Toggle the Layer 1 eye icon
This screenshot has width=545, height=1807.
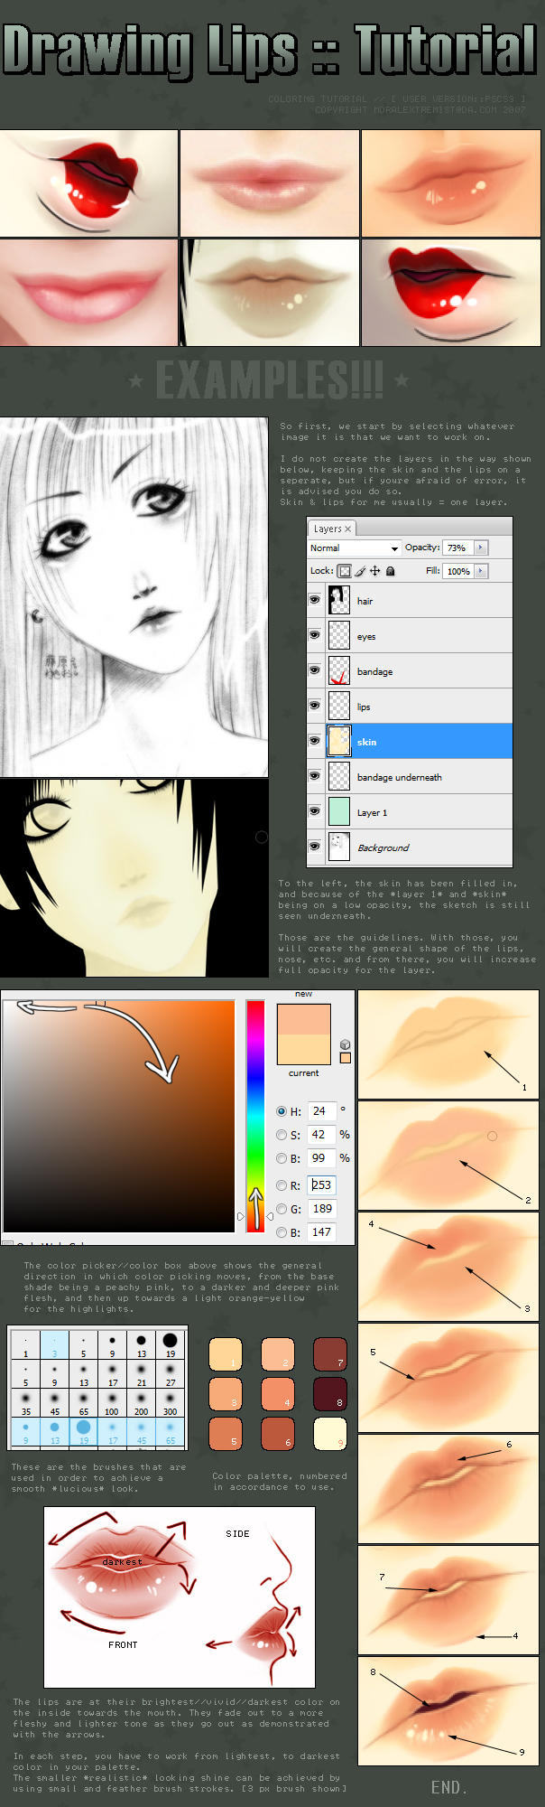point(315,811)
